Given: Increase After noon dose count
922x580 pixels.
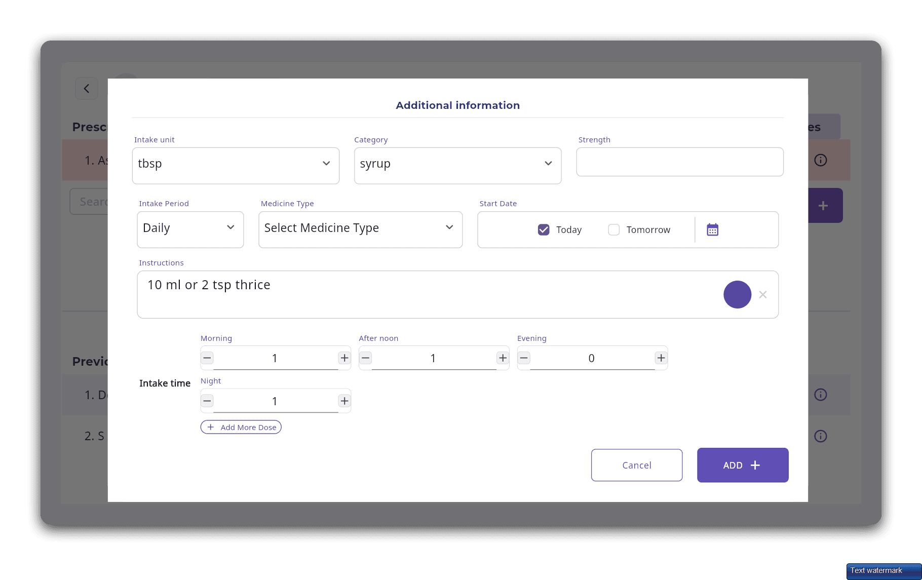Looking at the screenshot, I should (503, 358).
